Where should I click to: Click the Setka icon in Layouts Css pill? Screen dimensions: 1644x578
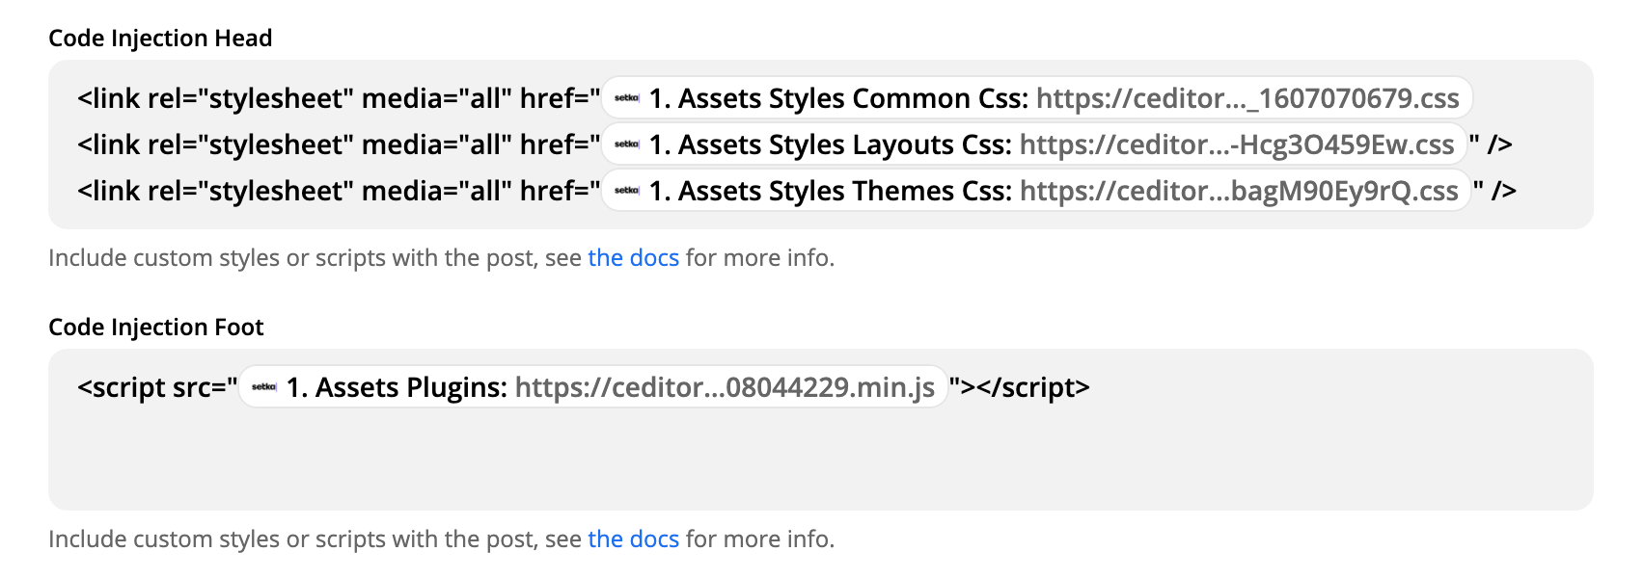(627, 144)
